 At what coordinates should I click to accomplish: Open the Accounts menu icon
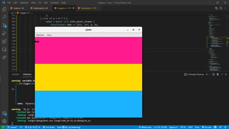click(x=4, y=113)
